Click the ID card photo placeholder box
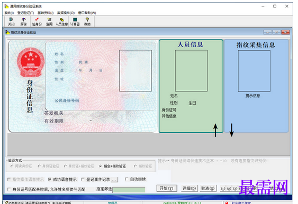Viewport: 298px width, 204px height. pos(136,71)
